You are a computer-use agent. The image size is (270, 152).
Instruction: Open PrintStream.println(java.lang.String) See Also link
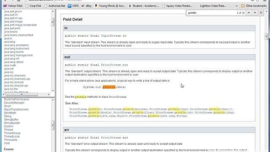(x=158, y=116)
